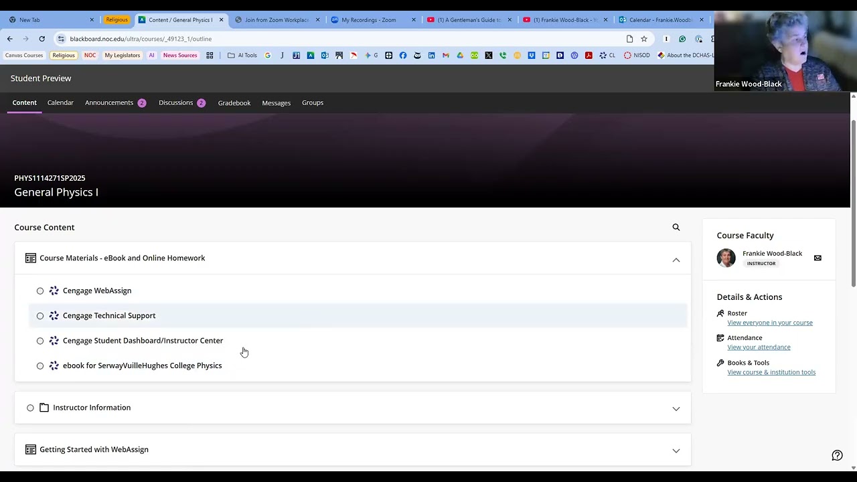Open the Messages tab
The width and height of the screenshot is (857, 482).
pyautogui.click(x=277, y=103)
